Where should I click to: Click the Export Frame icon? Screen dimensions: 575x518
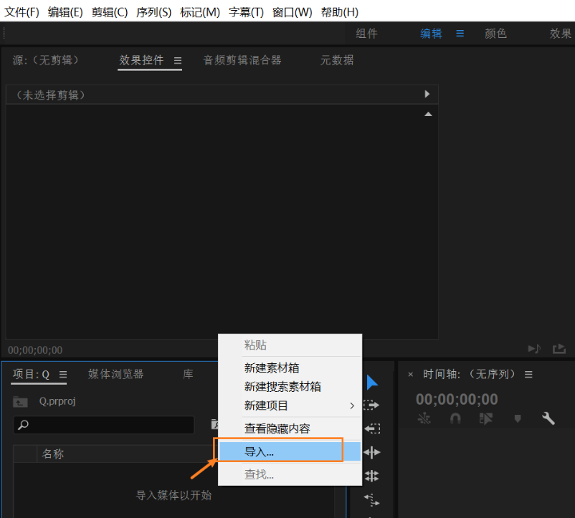pos(559,348)
